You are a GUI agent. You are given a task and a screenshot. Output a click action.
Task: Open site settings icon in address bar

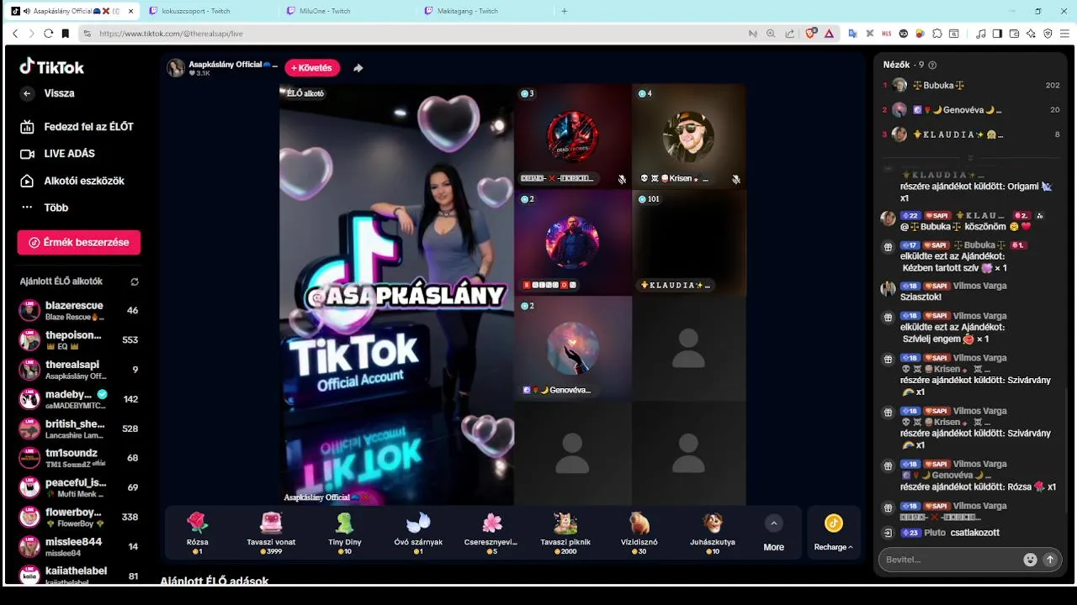coord(87,34)
